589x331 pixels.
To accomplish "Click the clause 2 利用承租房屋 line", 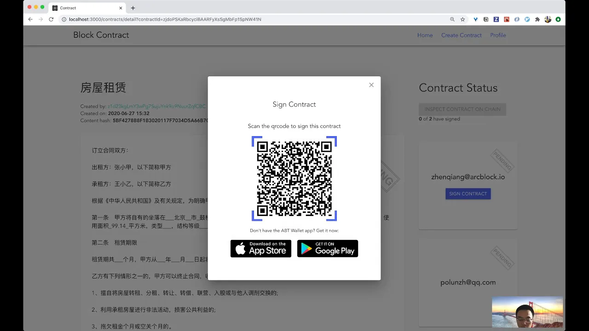I will 154,309.
